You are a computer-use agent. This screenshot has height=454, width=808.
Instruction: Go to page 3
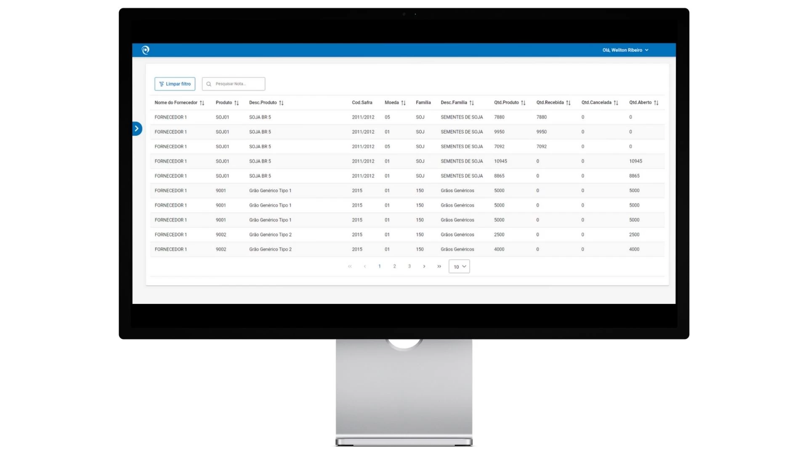point(409,267)
